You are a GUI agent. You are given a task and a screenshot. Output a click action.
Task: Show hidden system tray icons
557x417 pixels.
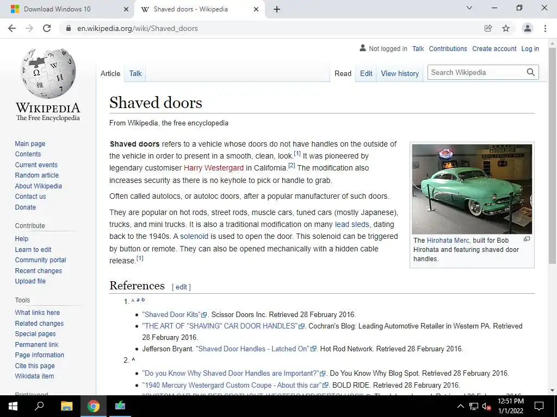coord(460,406)
